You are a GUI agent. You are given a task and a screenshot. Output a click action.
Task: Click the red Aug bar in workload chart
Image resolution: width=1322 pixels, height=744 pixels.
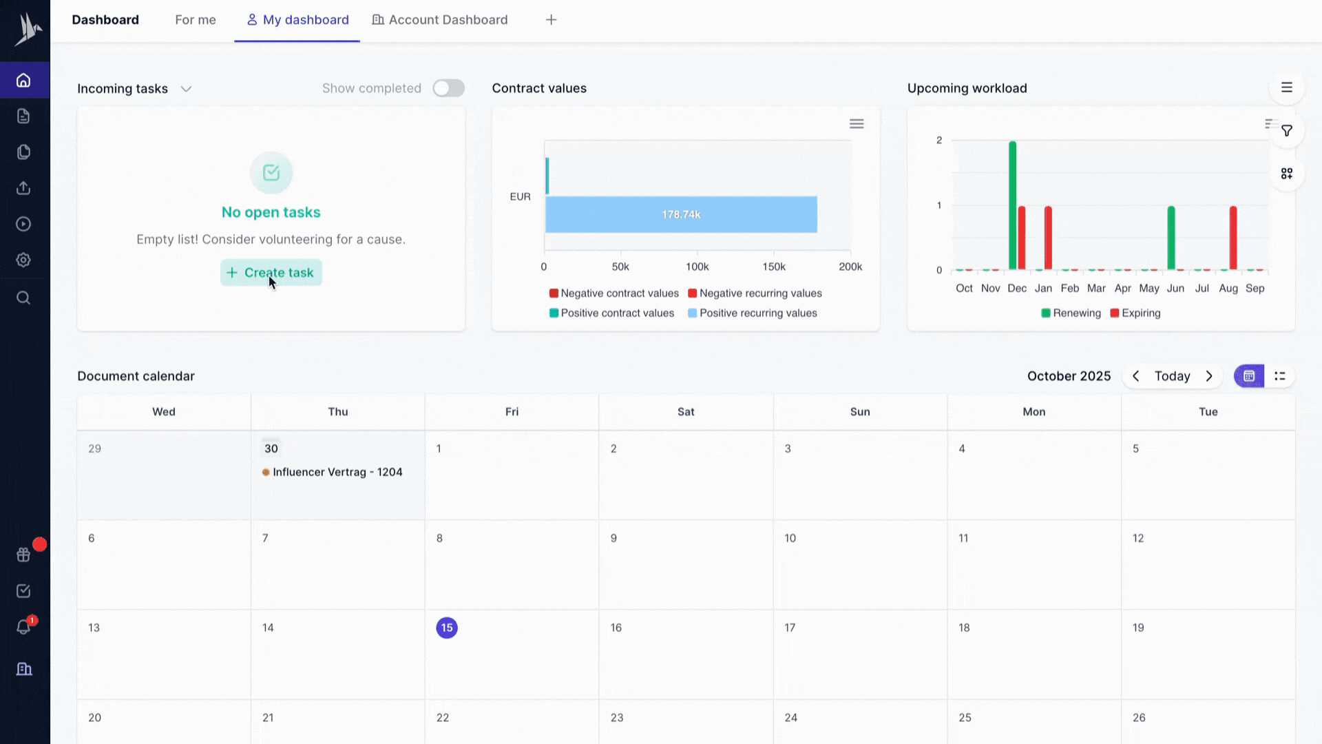pos(1233,238)
